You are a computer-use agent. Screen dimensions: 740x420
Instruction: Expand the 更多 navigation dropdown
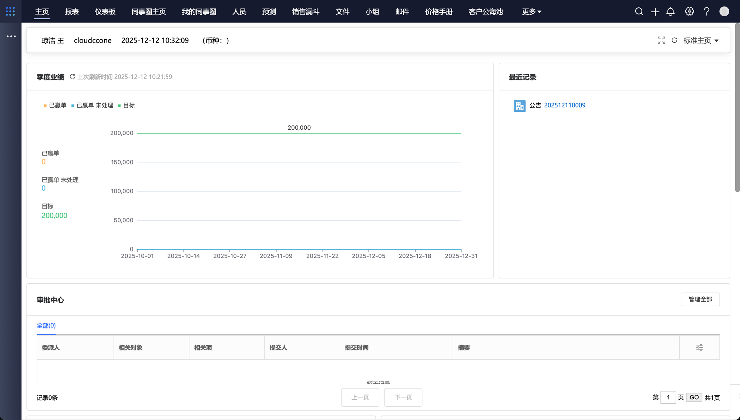click(x=531, y=12)
